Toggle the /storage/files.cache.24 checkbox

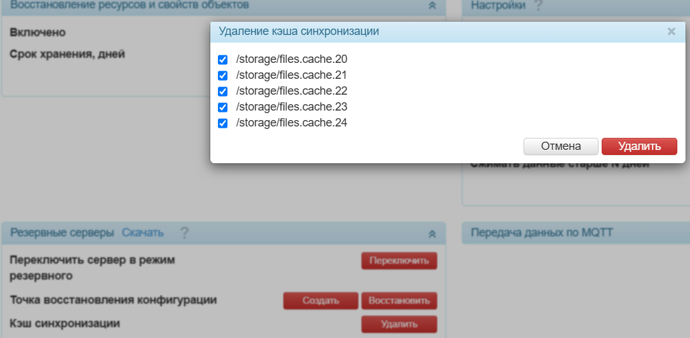(x=222, y=123)
